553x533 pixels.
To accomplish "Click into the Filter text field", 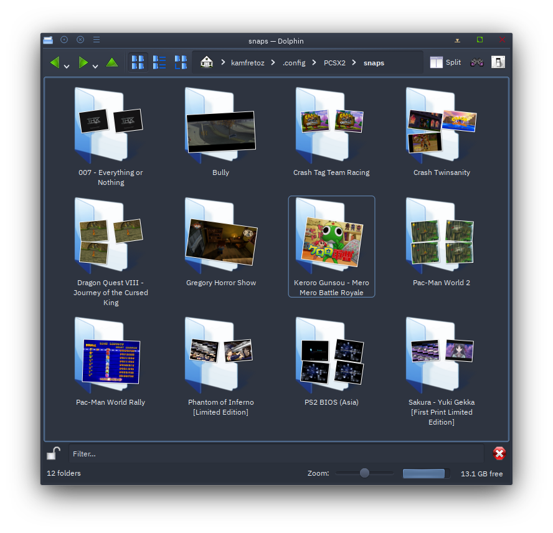I will pos(274,454).
